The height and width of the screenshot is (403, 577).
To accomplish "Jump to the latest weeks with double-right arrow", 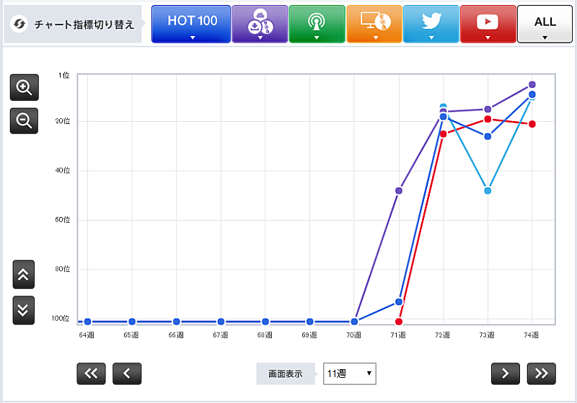I will pyautogui.click(x=542, y=373).
